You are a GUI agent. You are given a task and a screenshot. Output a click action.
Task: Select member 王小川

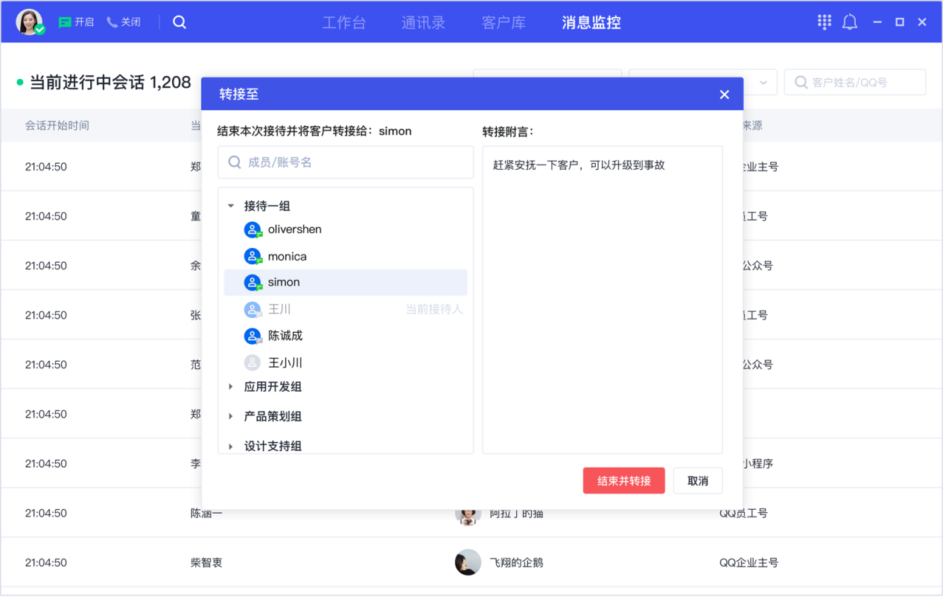tap(346, 363)
